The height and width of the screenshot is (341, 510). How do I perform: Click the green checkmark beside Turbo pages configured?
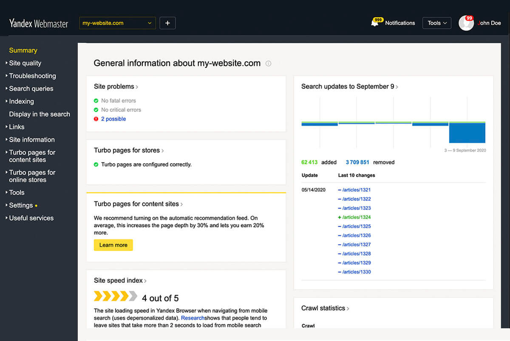click(x=96, y=164)
